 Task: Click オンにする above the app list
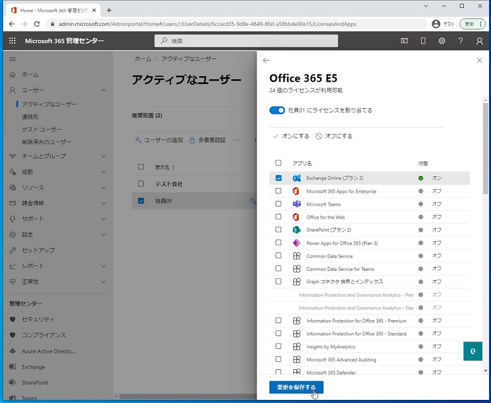point(291,136)
